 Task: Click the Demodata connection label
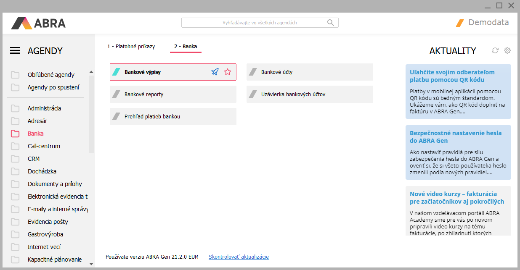488,23
